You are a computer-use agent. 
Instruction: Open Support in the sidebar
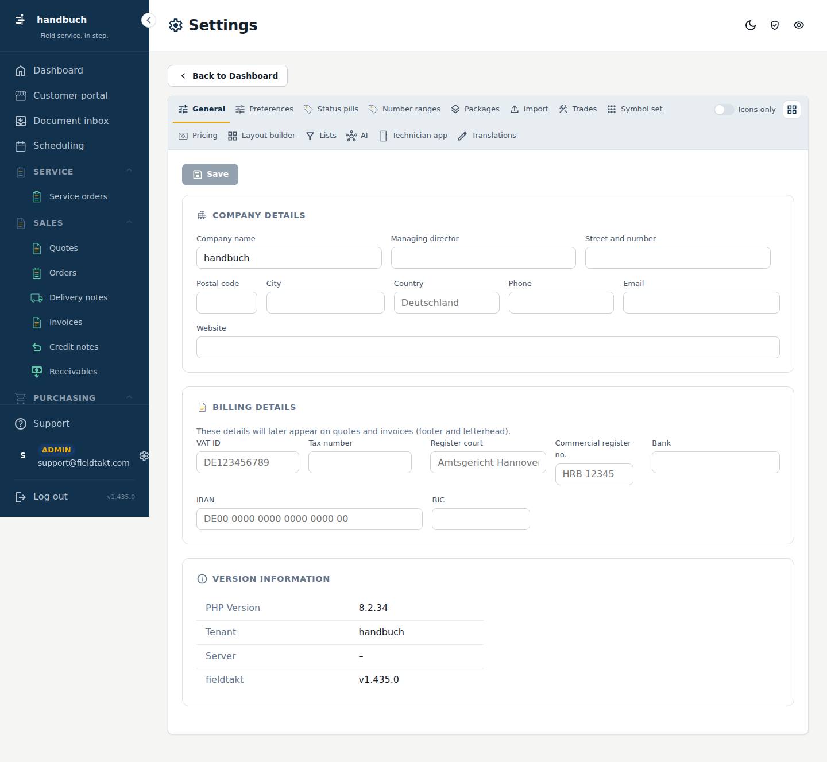tap(75, 424)
